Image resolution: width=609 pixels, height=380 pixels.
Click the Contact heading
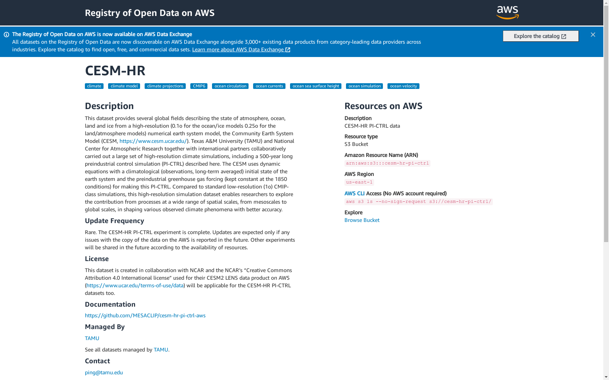click(x=97, y=361)
